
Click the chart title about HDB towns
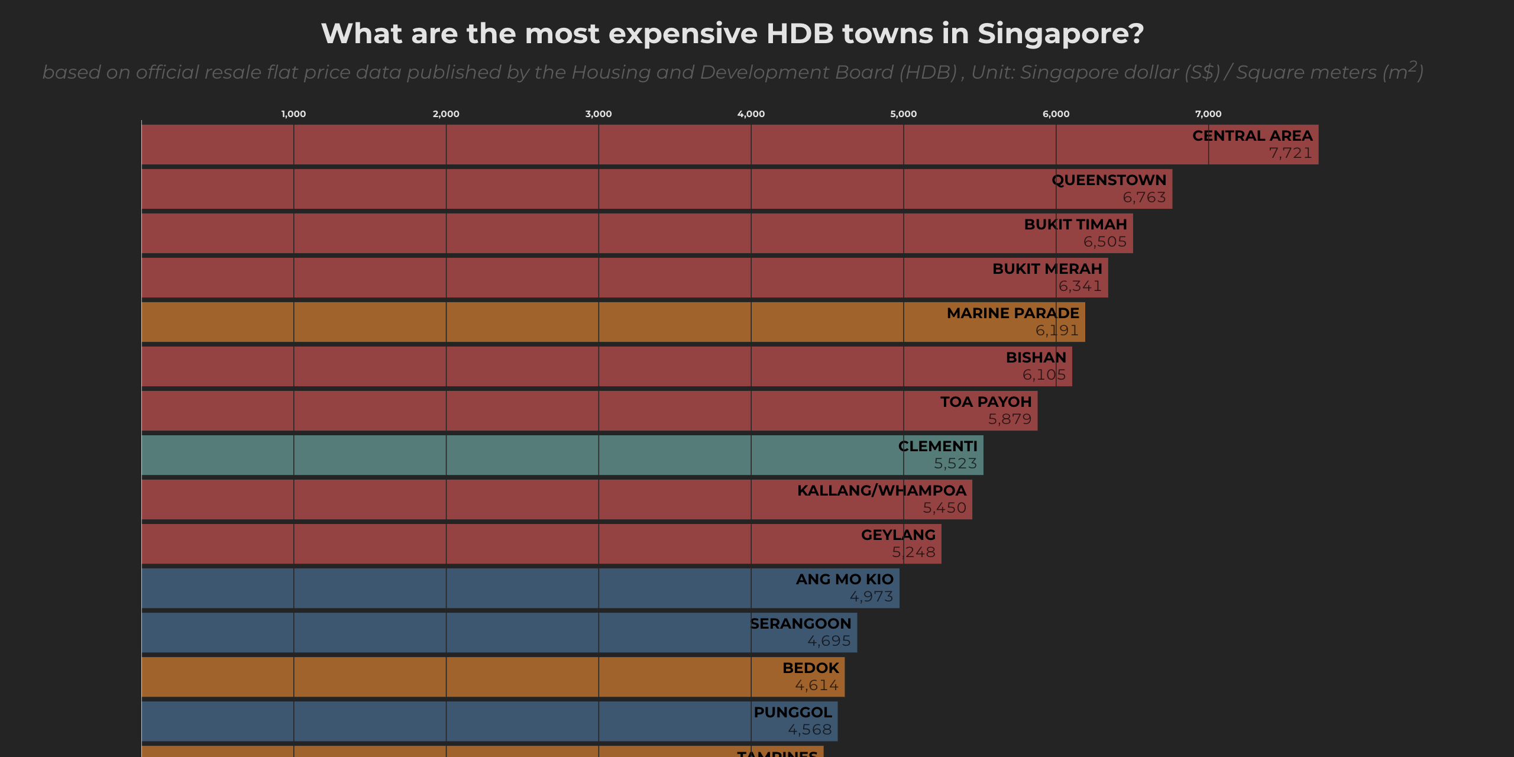[732, 34]
